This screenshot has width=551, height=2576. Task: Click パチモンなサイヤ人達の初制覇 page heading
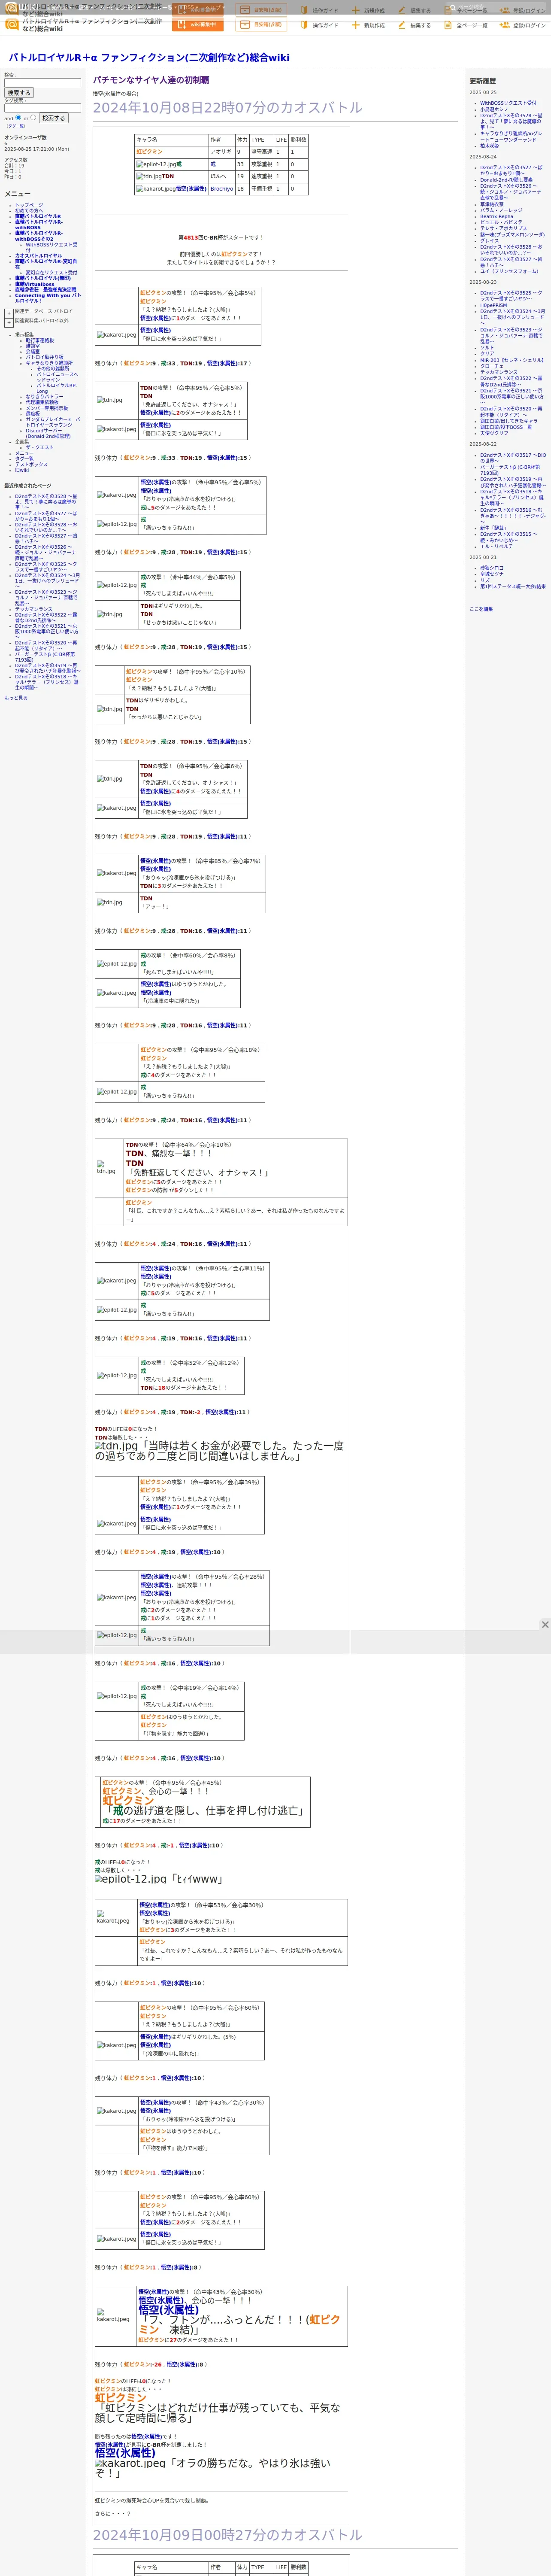click(x=151, y=80)
